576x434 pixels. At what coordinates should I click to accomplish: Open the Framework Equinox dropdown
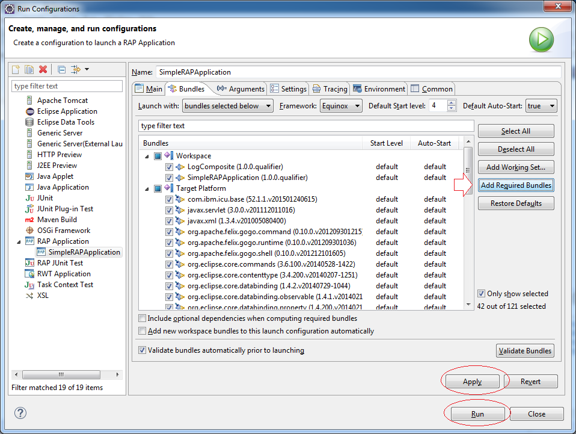pos(341,106)
